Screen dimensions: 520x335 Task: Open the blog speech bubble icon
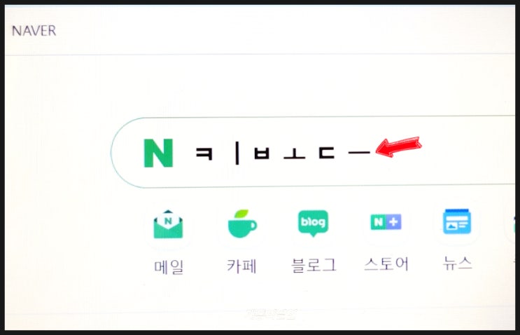coord(314,223)
